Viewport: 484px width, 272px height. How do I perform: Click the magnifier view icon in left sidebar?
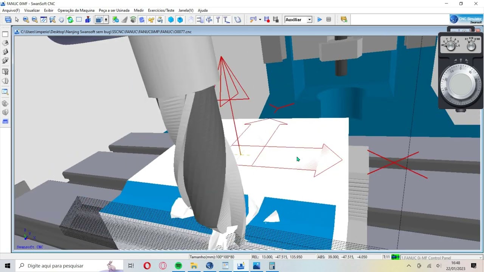coord(5,91)
